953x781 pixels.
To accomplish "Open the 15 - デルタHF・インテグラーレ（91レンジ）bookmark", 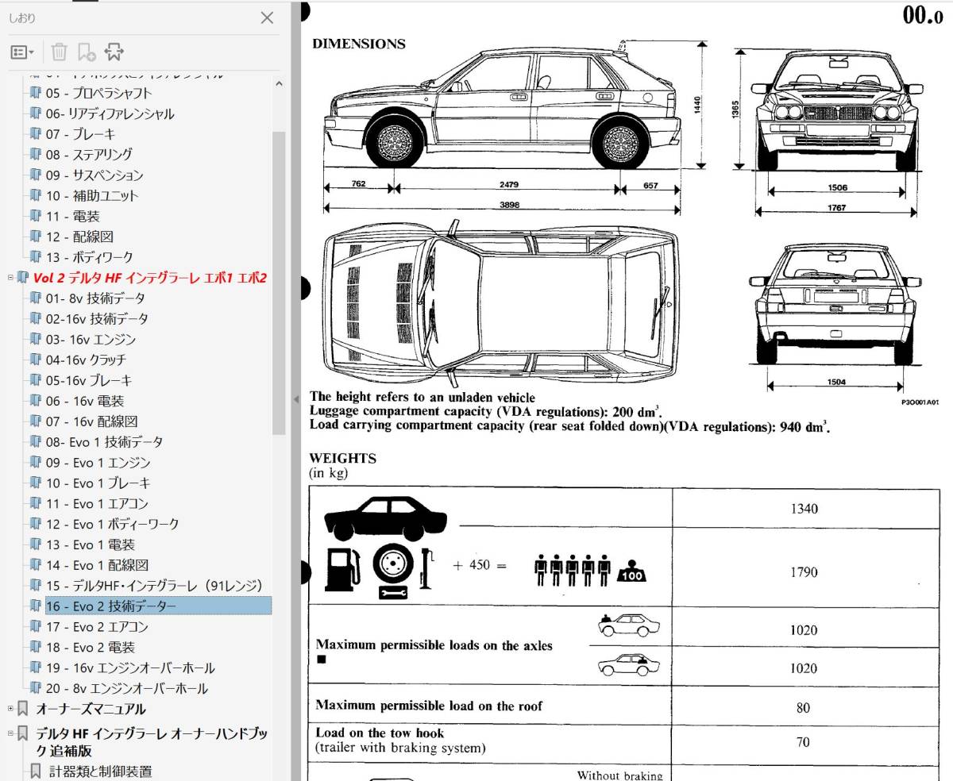I will click(x=154, y=587).
